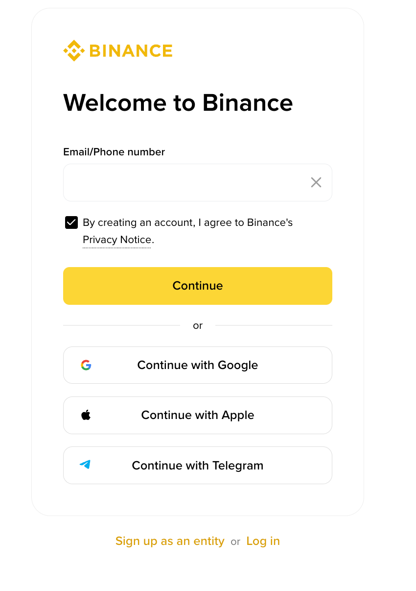Open the Privacy Notice link

(117, 240)
